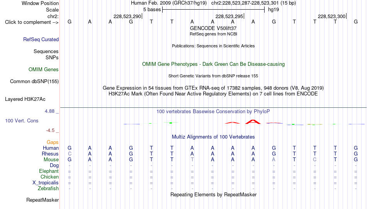
Task: Click the chr2:228,523,287-228,523,301 position text
Action: 245,3
